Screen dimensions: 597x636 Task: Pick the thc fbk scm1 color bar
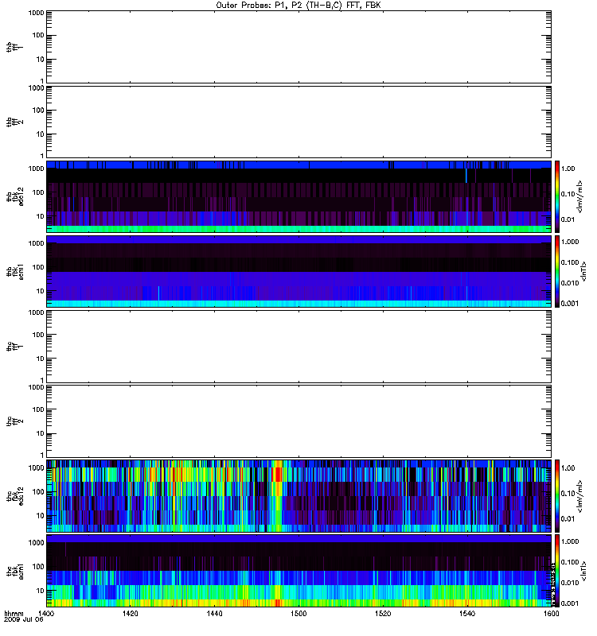(557, 571)
